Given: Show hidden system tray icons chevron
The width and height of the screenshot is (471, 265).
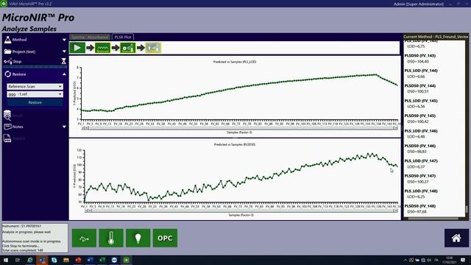Looking at the screenshot, I should (x=406, y=260).
